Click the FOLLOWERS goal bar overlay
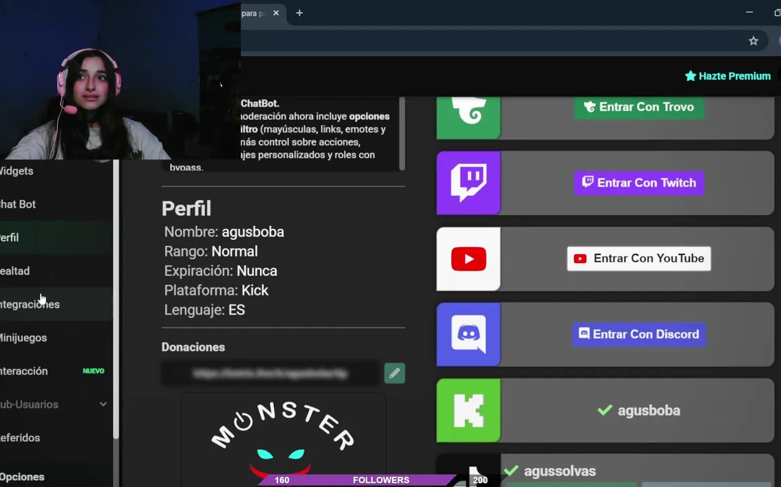Viewport: 781px width, 487px height. (x=381, y=480)
